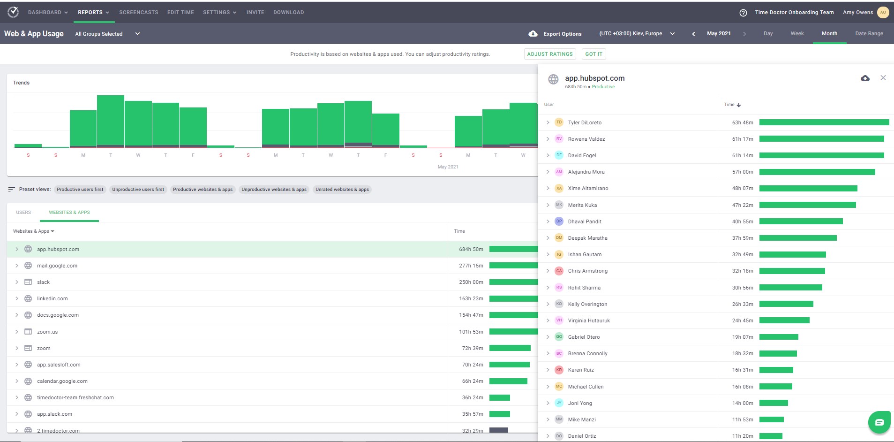The height and width of the screenshot is (442, 894).
Task: Click the Got It button
Action: [593, 54]
